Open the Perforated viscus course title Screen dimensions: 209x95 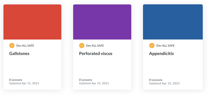96,54
